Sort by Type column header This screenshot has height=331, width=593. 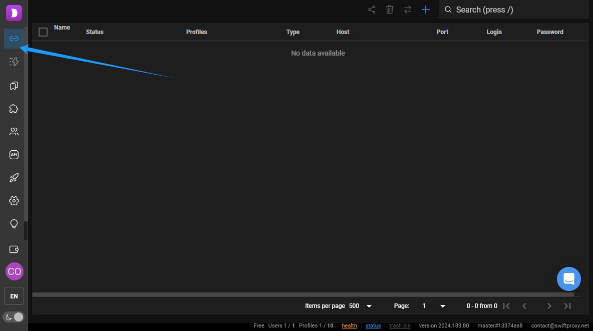click(x=292, y=32)
